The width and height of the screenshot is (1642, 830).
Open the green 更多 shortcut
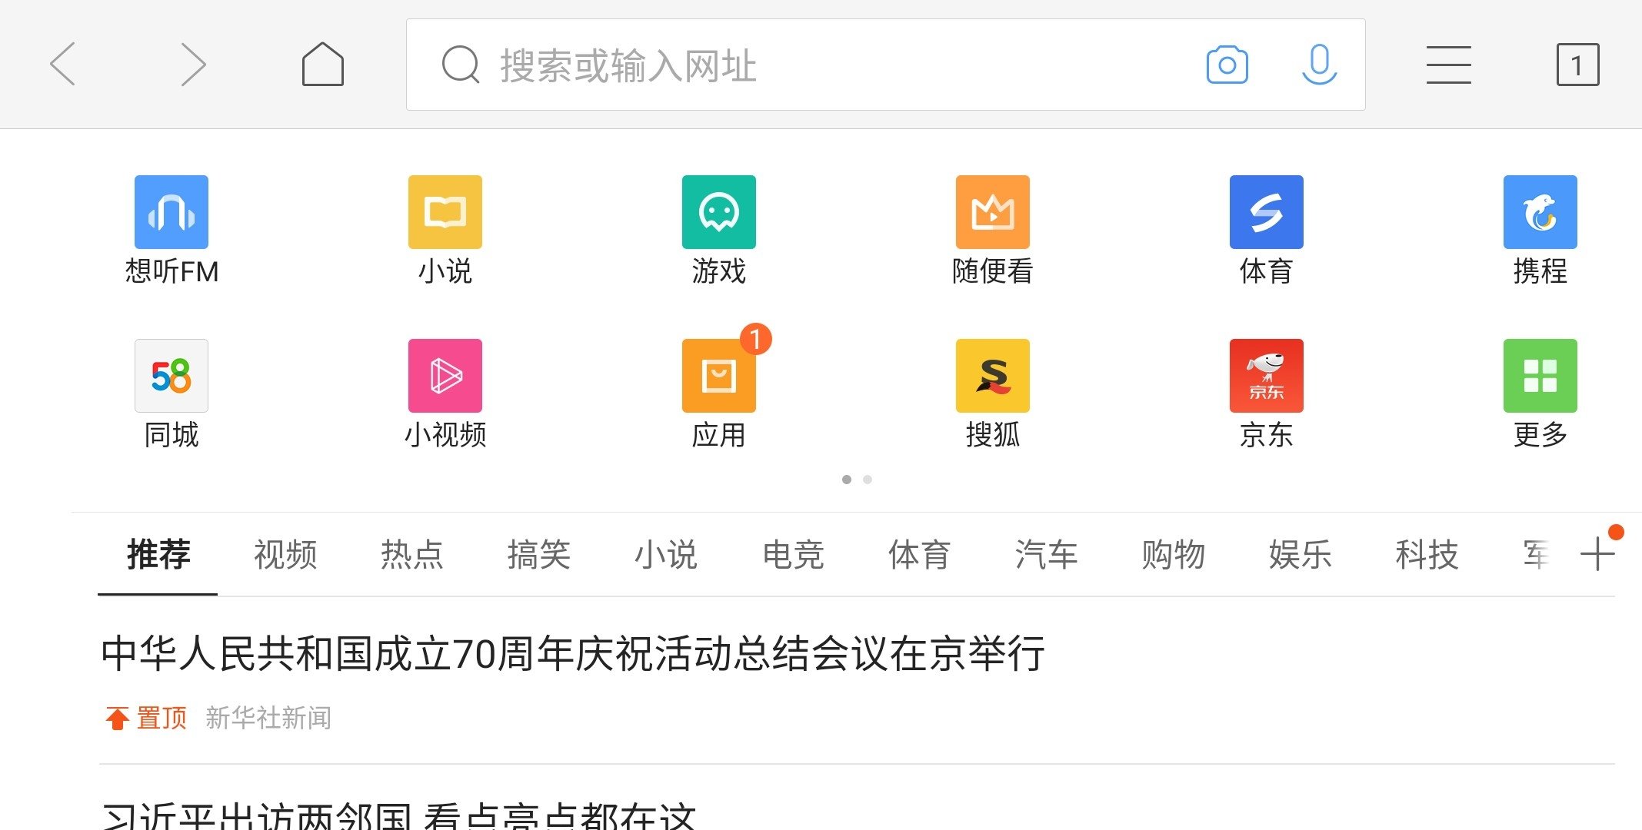(1540, 393)
